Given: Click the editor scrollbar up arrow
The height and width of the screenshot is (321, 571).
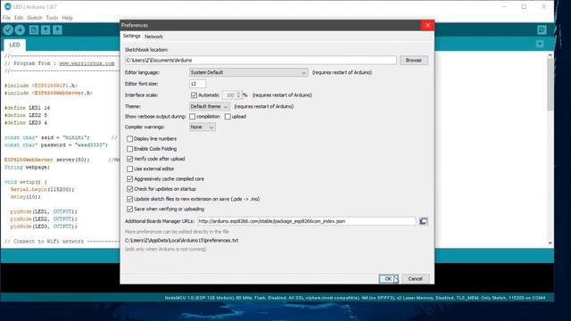Looking at the screenshot, I should [550, 55].
